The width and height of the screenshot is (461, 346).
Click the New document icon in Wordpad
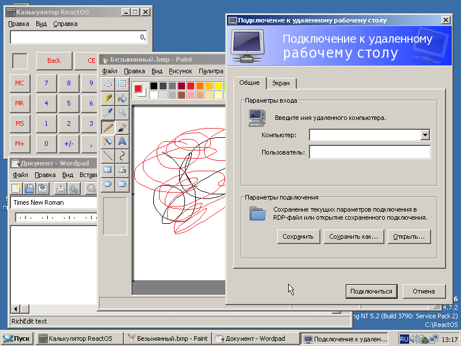16,189
